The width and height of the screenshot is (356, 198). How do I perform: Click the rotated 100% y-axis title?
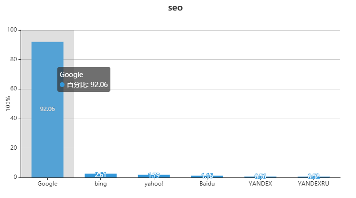pos(8,104)
